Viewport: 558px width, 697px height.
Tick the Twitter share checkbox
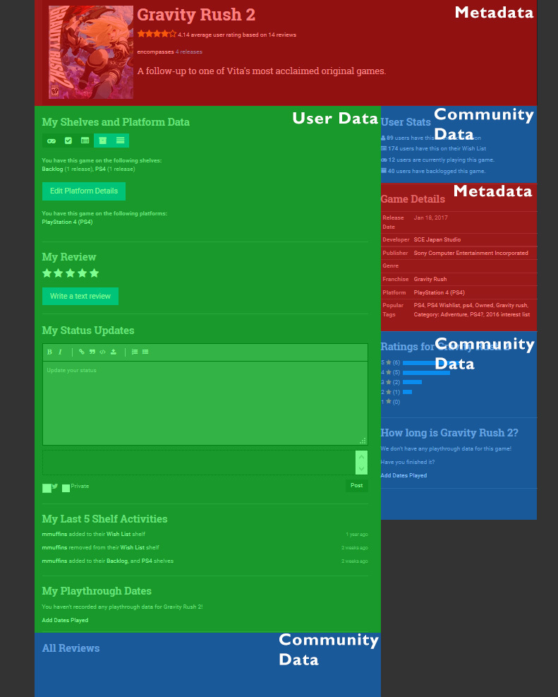(x=47, y=487)
